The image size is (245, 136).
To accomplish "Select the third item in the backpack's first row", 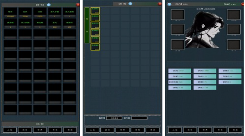I will point(40,13).
